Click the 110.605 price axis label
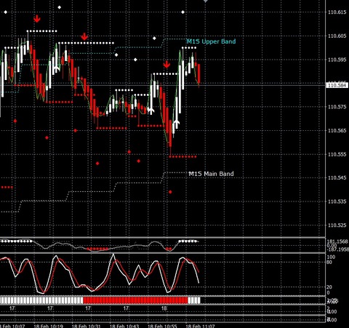 tap(337, 36)
